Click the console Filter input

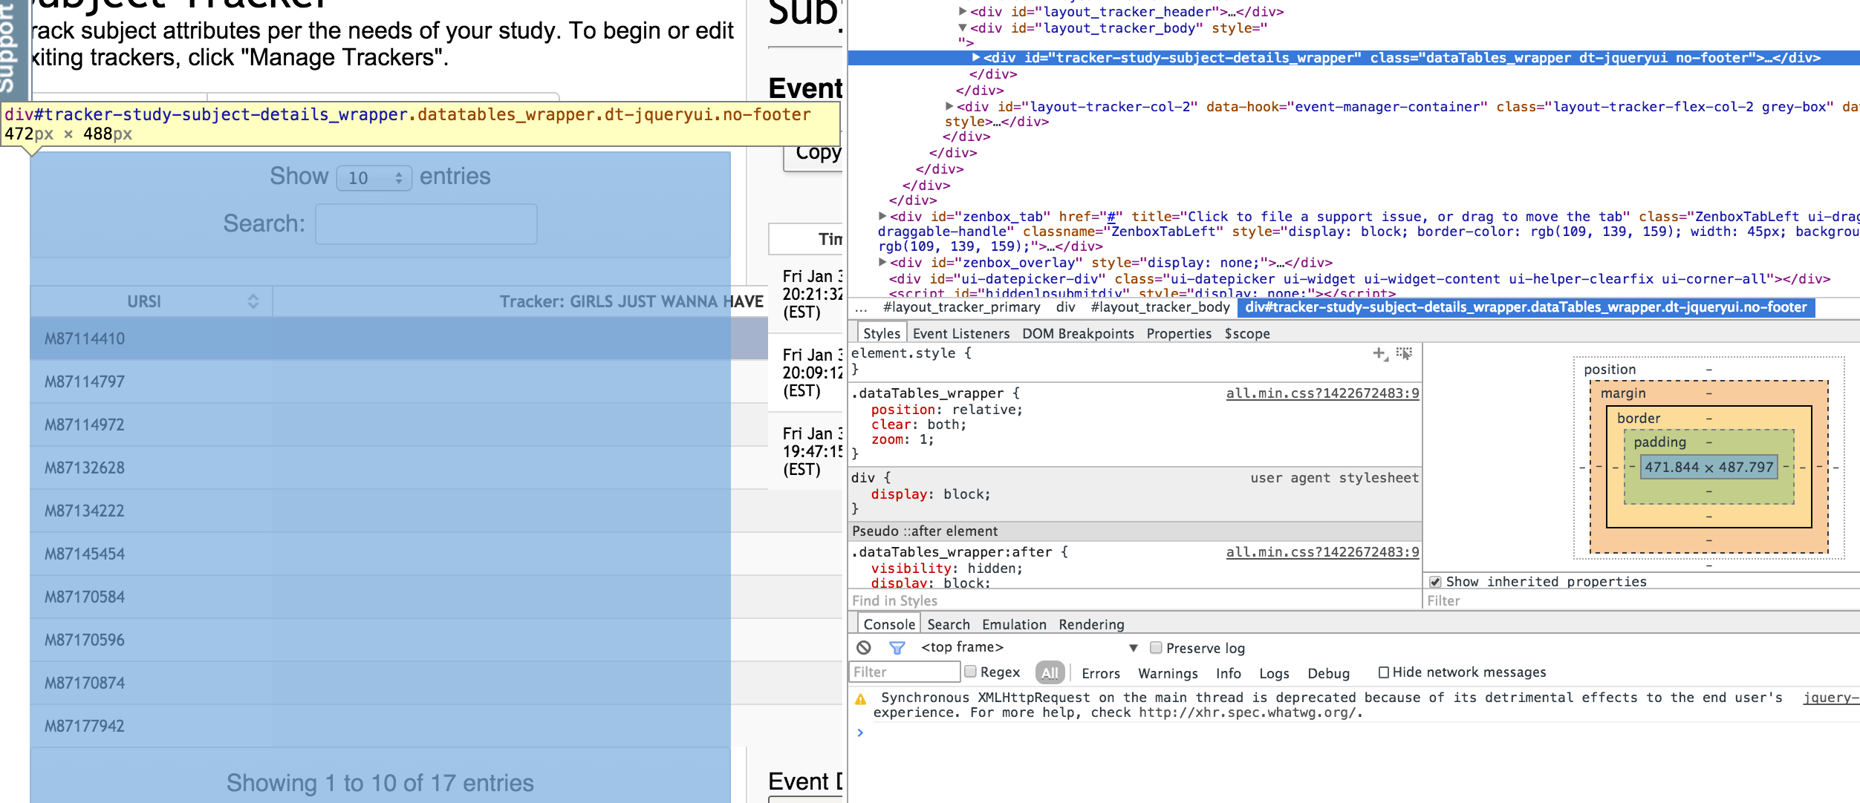[x=904, y=672]
